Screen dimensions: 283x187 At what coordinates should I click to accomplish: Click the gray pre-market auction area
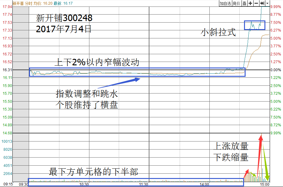coord(22,93)
